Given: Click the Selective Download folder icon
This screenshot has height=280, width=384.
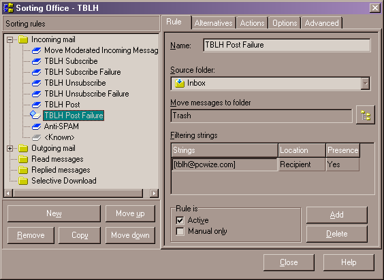Looking at the screenshot, I should (x=23, y=181).
